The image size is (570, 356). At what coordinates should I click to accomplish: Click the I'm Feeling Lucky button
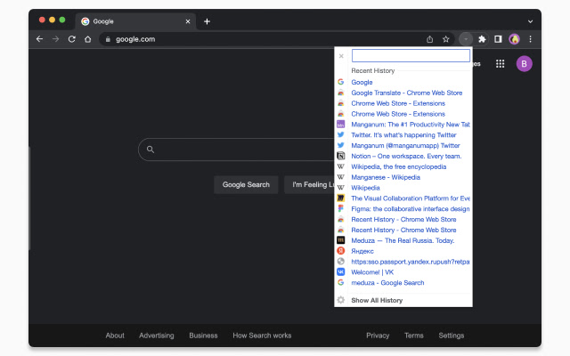pyautogui.click(x=310, y=184)
